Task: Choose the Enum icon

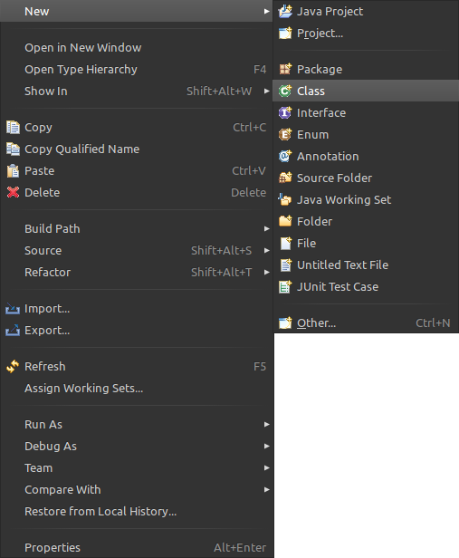Action: tap(285, 134)
